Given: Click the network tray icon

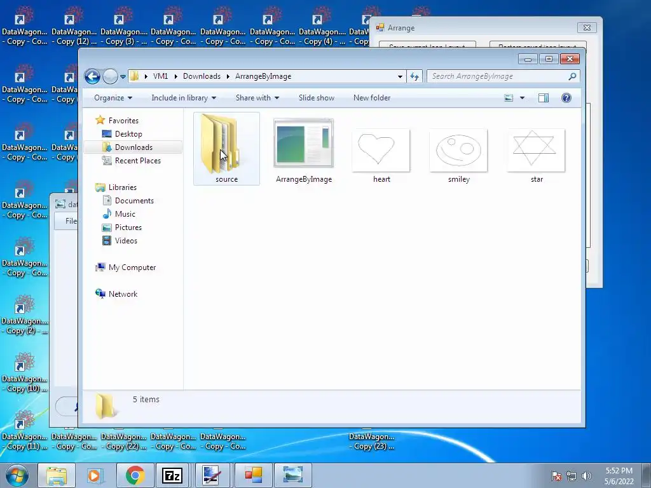Looking at the screenshot, I should point(572,476).
